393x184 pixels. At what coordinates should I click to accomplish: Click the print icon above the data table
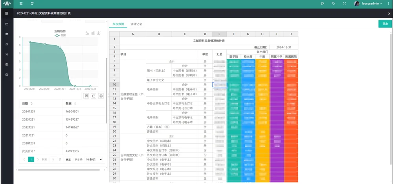[x=101, y=96]
